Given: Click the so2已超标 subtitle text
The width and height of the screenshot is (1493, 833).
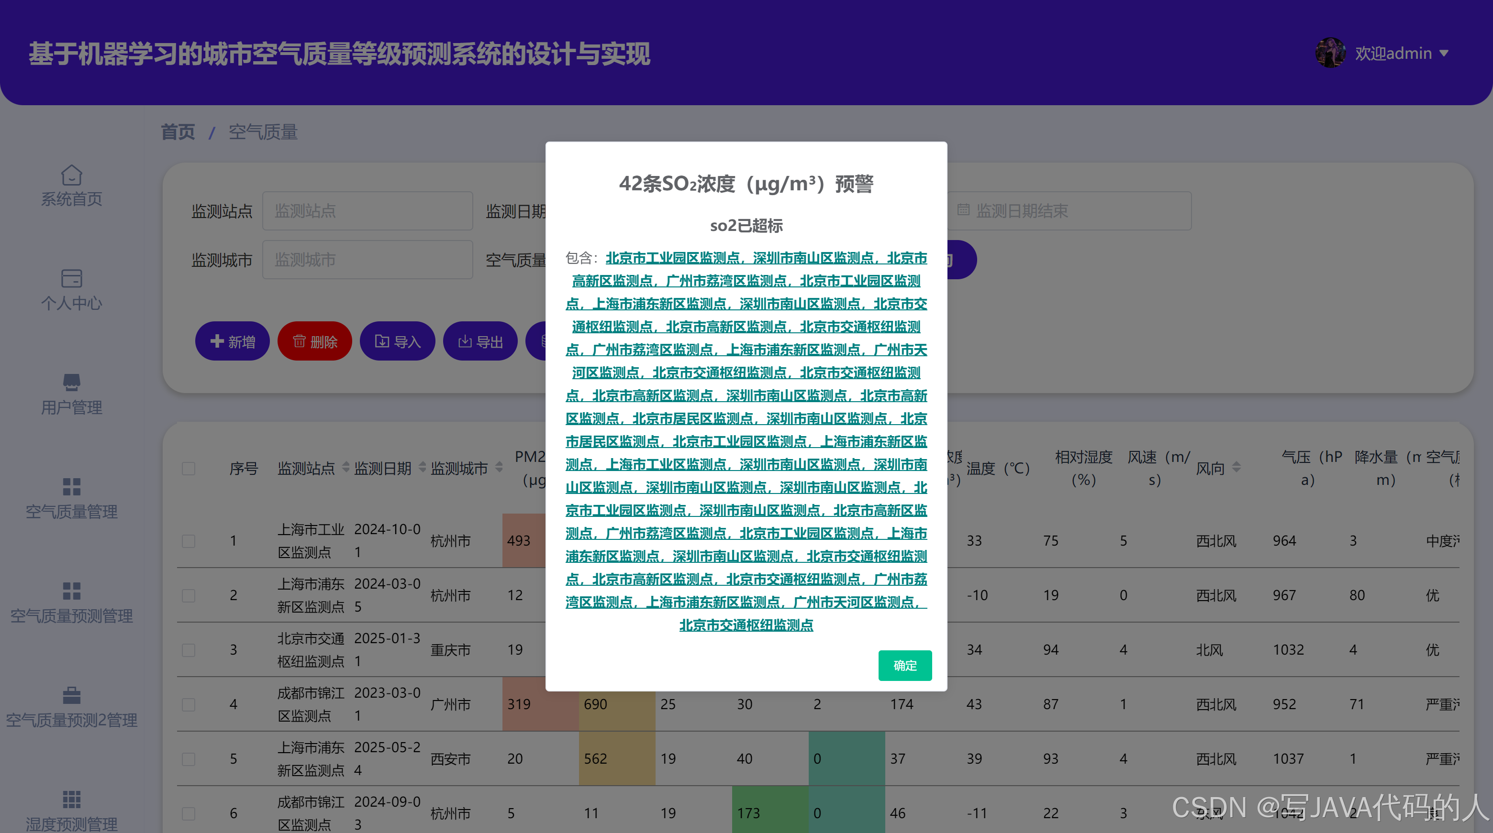Looking at the screenshot, I should [x=746, y=225].
